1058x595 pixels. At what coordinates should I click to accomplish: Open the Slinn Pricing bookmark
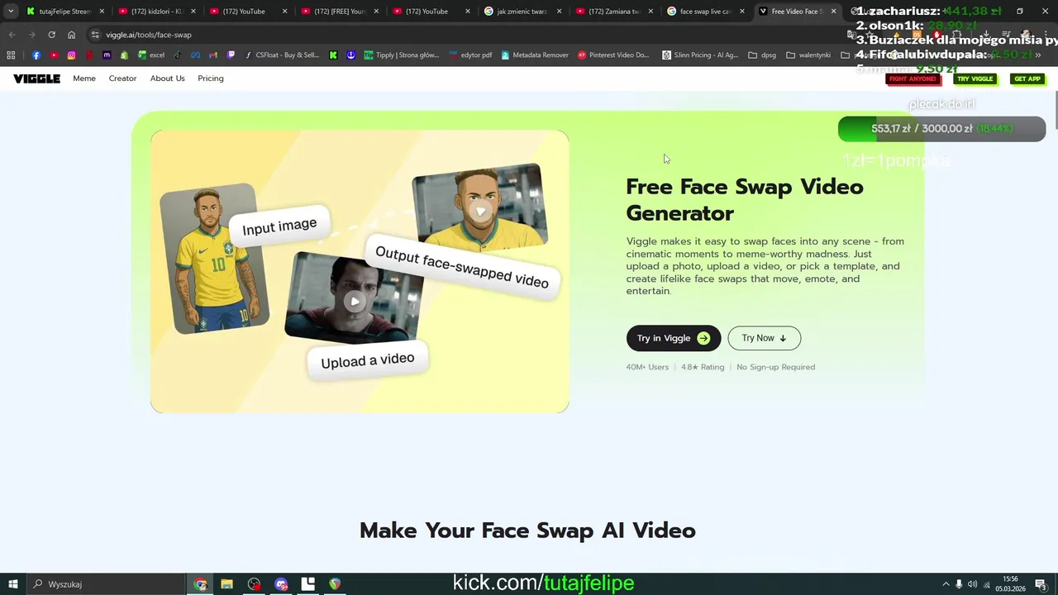tap(700, 55)
